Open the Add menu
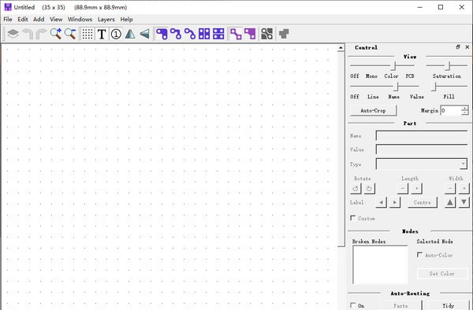The image size is (473, 310). pyautogui.click(x=39, y=19)
